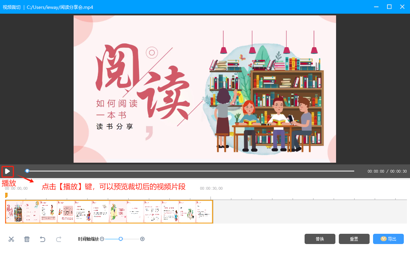Zoom out timeline with minus icon

coord(102,239)
